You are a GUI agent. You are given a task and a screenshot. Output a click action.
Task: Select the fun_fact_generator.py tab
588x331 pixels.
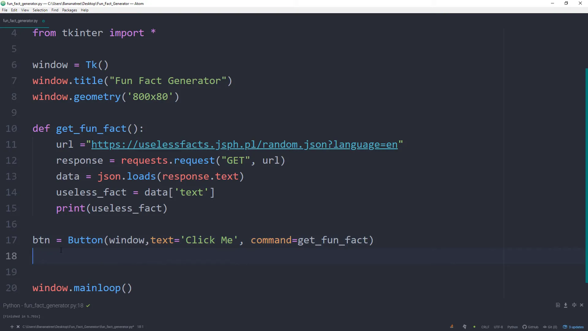point(20,21)
